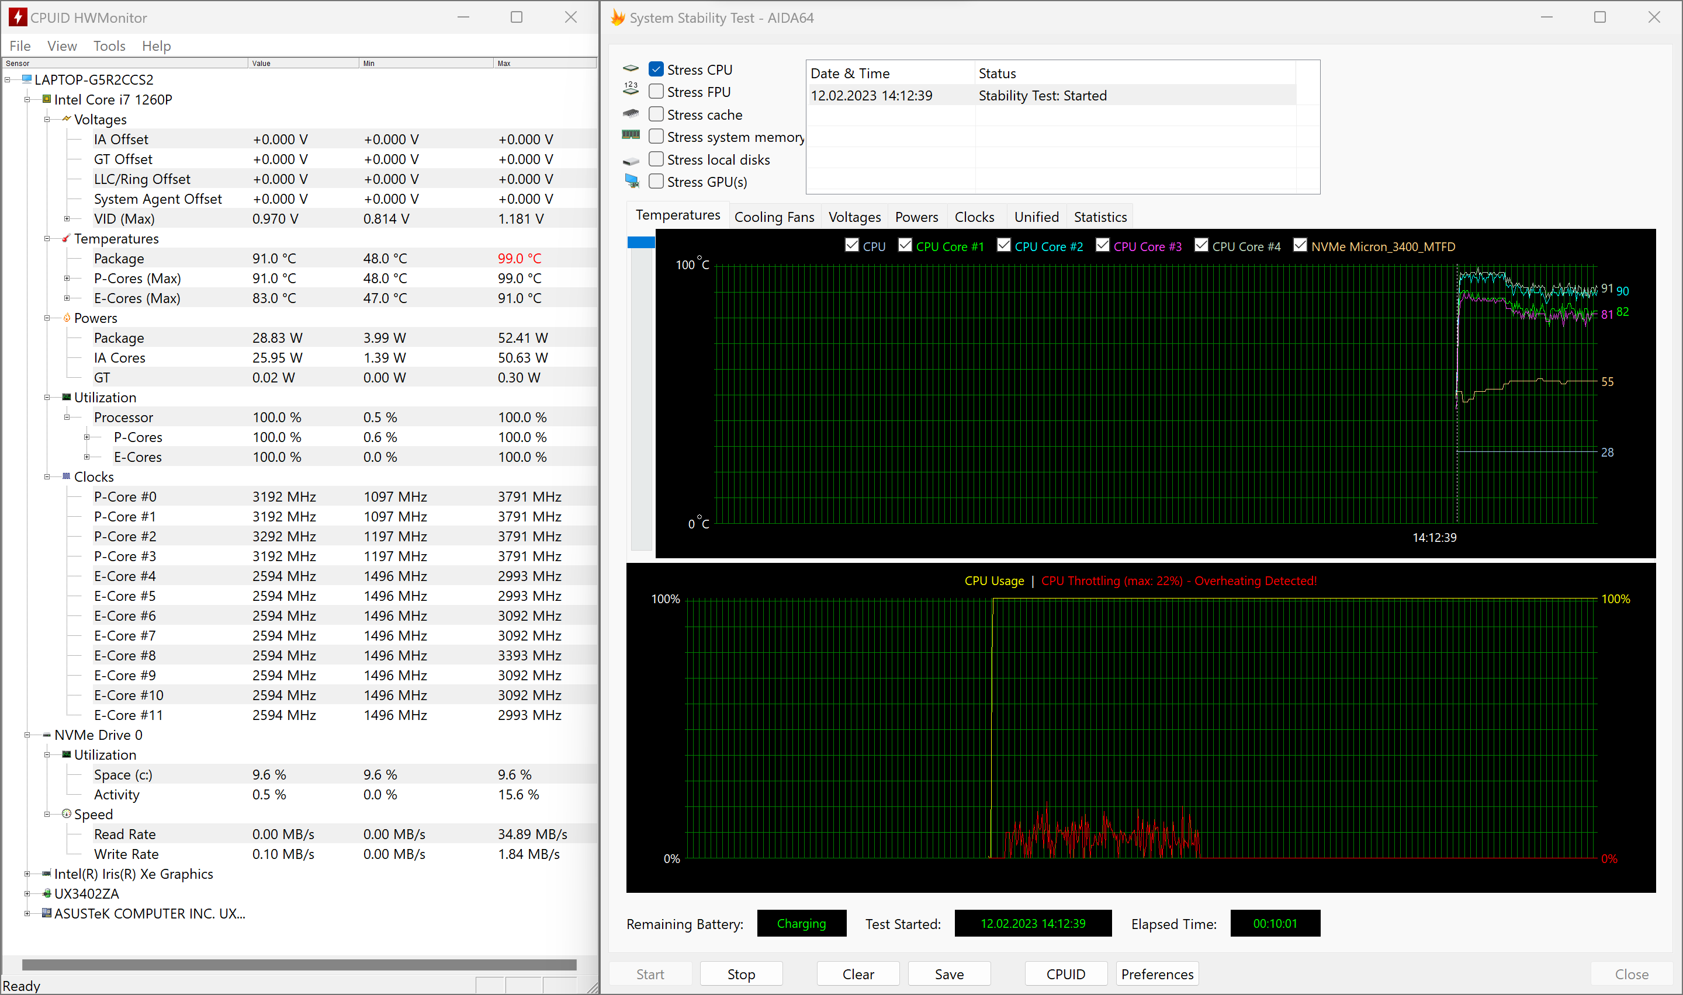This screenshot has width=1683, height=995.
Task: Click the monitor icon beside Stress GPU(s)
Action: pos(632,180)
